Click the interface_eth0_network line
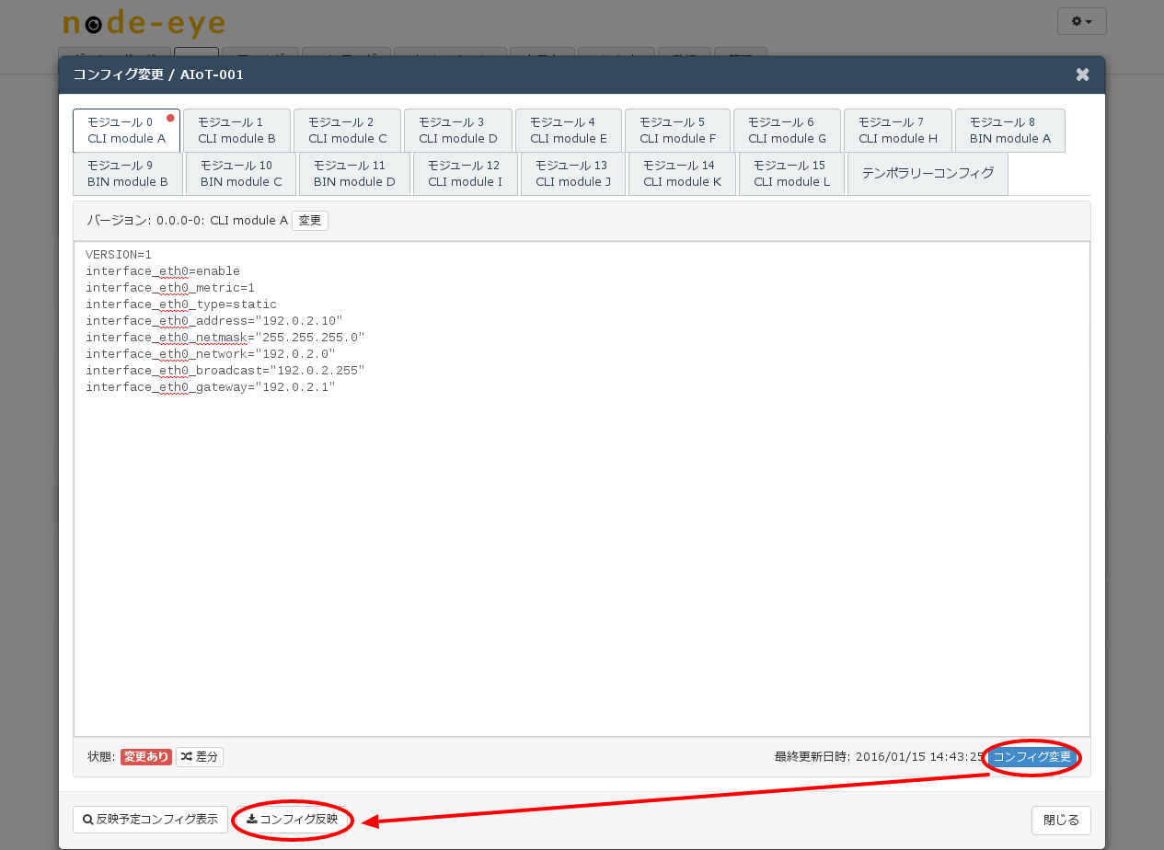 [211, 354]
